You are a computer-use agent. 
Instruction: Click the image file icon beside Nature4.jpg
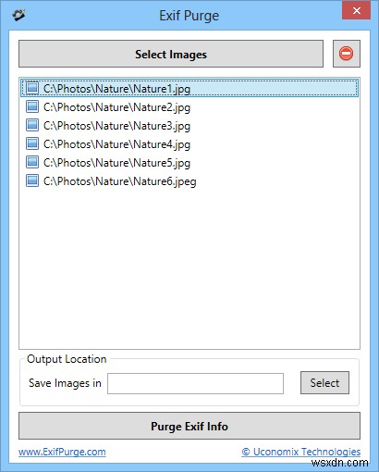32,143
